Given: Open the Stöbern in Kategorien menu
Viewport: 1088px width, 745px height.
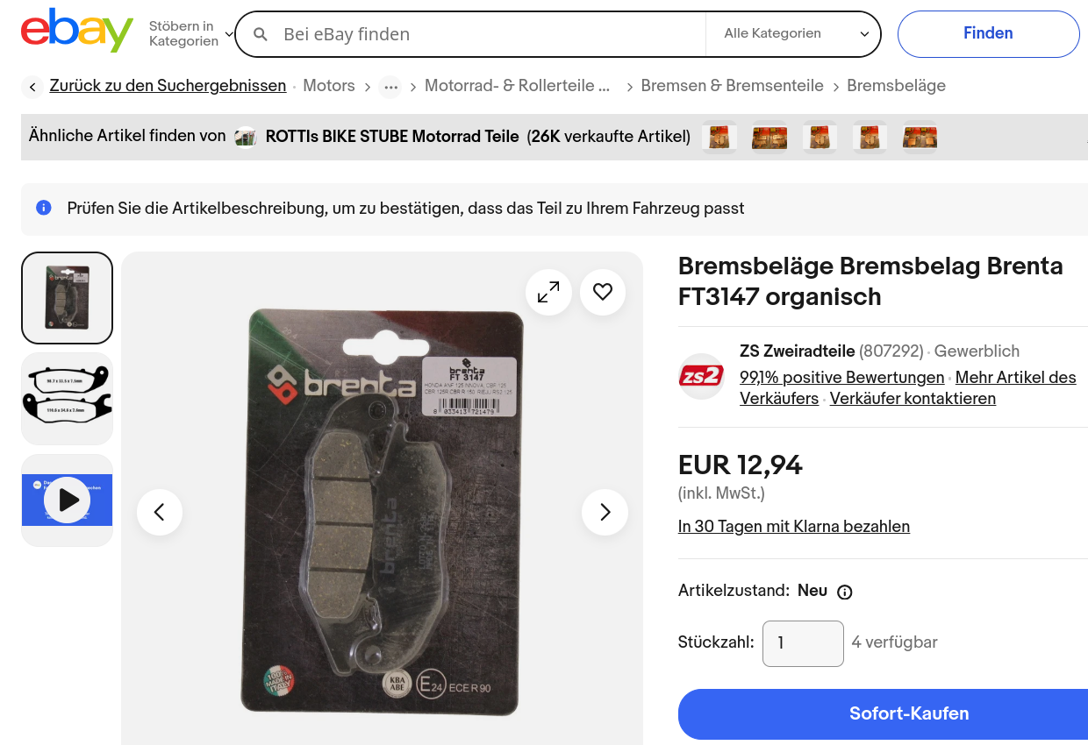Looking at the screenshot, I should click(x=191, y=33).
